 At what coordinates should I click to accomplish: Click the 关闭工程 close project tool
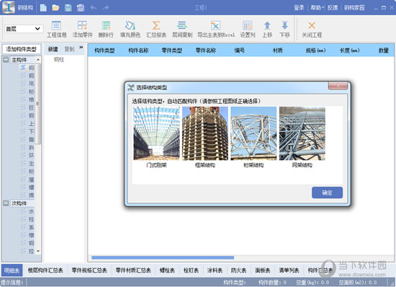[x=312, y=30]
